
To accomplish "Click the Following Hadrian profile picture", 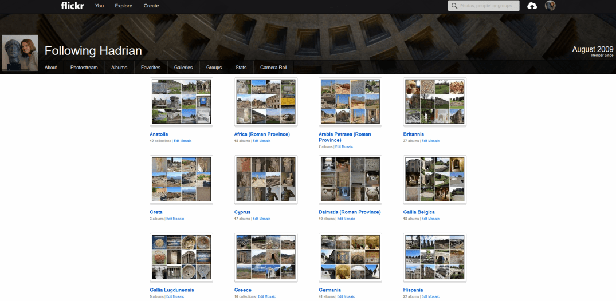I will (20, 53).
